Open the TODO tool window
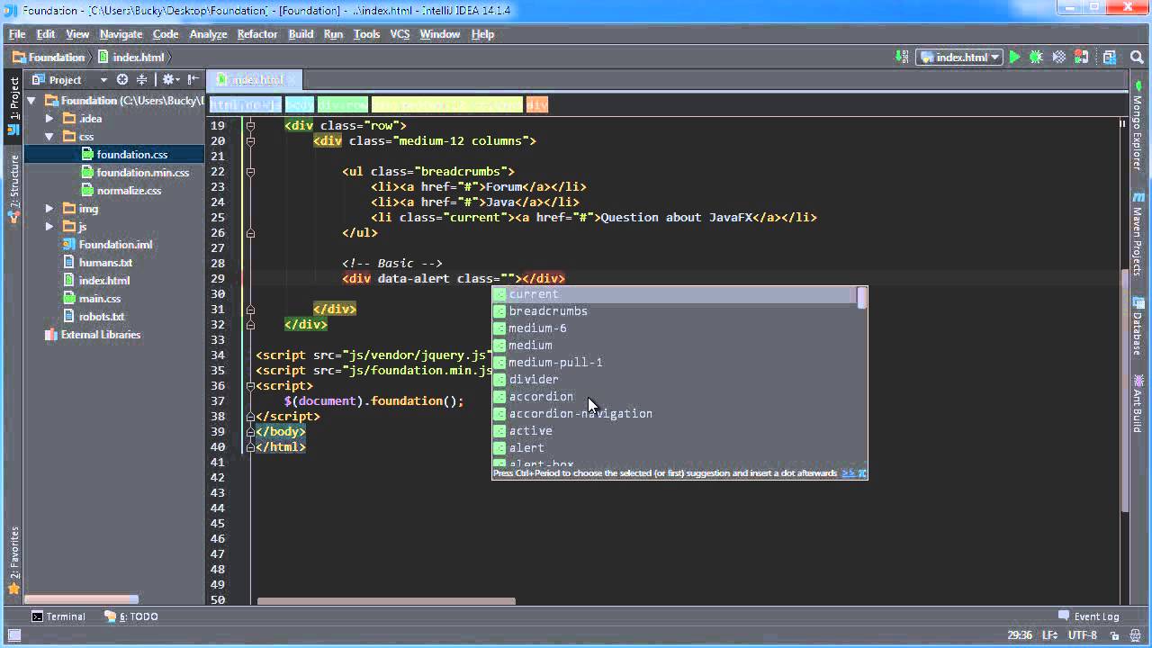Screen dimensions: 1152x648 coord(131,616)
